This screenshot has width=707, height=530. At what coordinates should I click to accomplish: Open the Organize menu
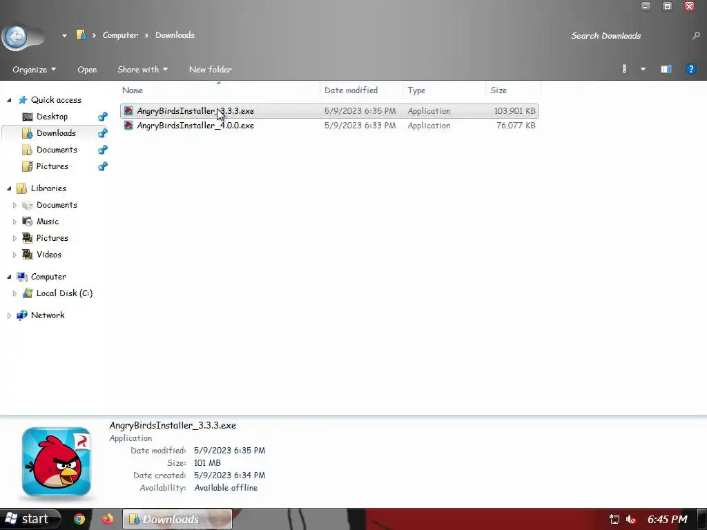click(x=35, y=70)
